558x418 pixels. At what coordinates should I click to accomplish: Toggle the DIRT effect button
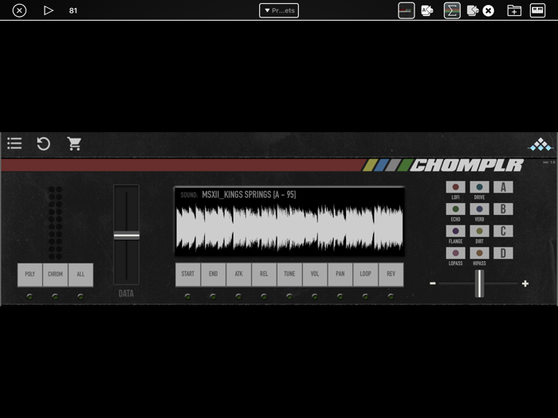pos(479,231)
